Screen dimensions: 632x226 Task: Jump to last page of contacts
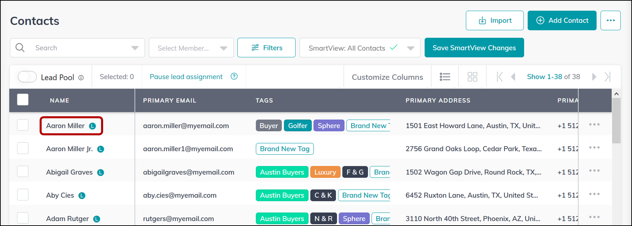[x=607, y=77]
